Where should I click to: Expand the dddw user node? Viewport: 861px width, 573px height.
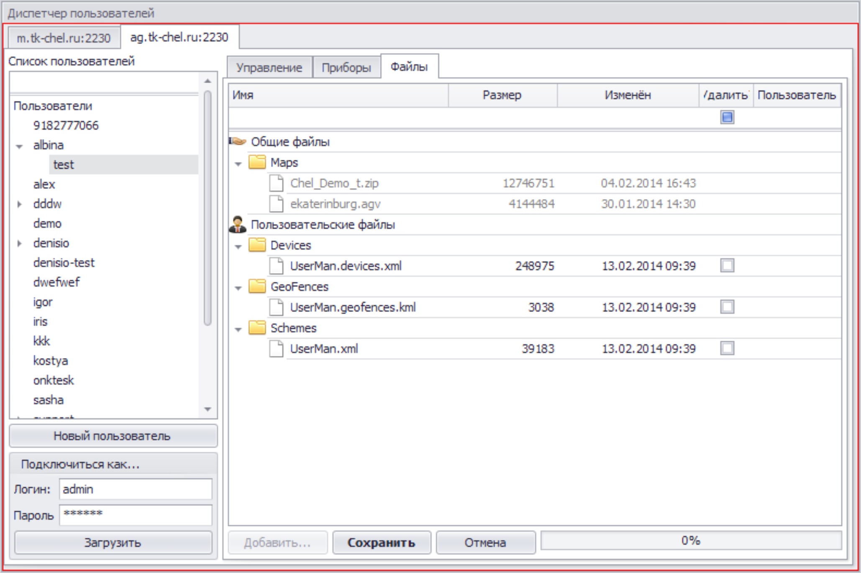(x=19, y=204)
